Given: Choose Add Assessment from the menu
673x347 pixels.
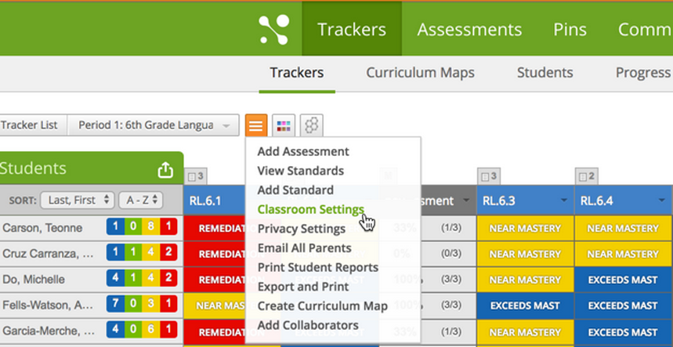Looking at the screenshot, I should 303,151.
